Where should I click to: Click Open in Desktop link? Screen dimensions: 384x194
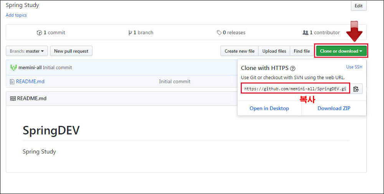[269, 108]
